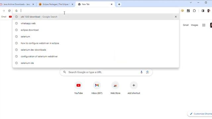Pick the selenium dev downloads suggestion
This screenshot has height=119, width=212.
click(96, 50)
